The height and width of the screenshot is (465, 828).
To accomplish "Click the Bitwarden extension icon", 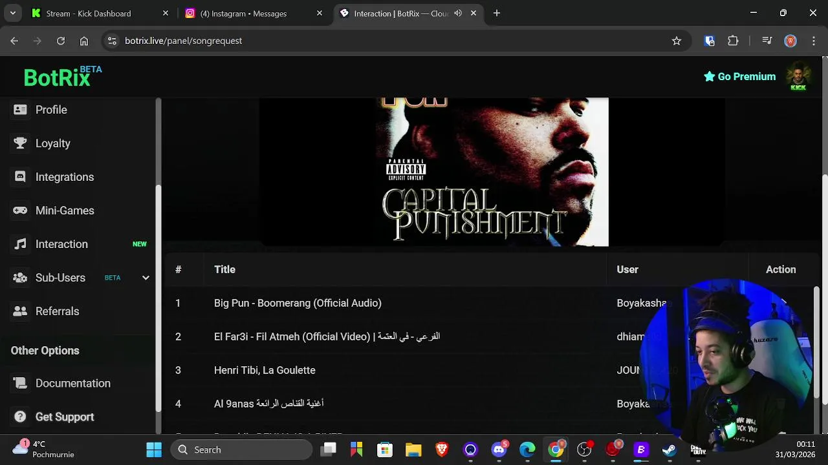I will [x=710, y=41].
